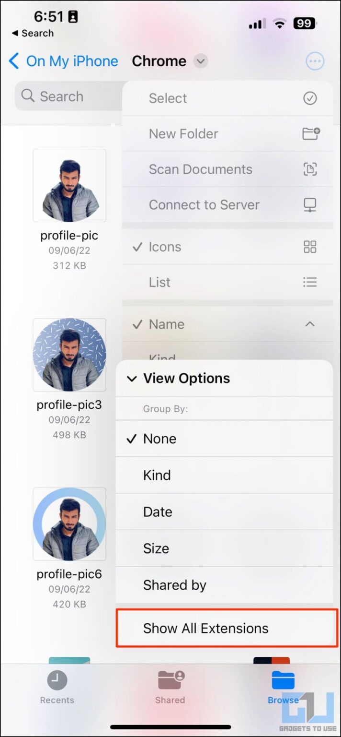Image resolution: width=341 pixels, height=737 pixels.
Task: Choose Scan Documents menu entry
Action: tap(227, 169)
